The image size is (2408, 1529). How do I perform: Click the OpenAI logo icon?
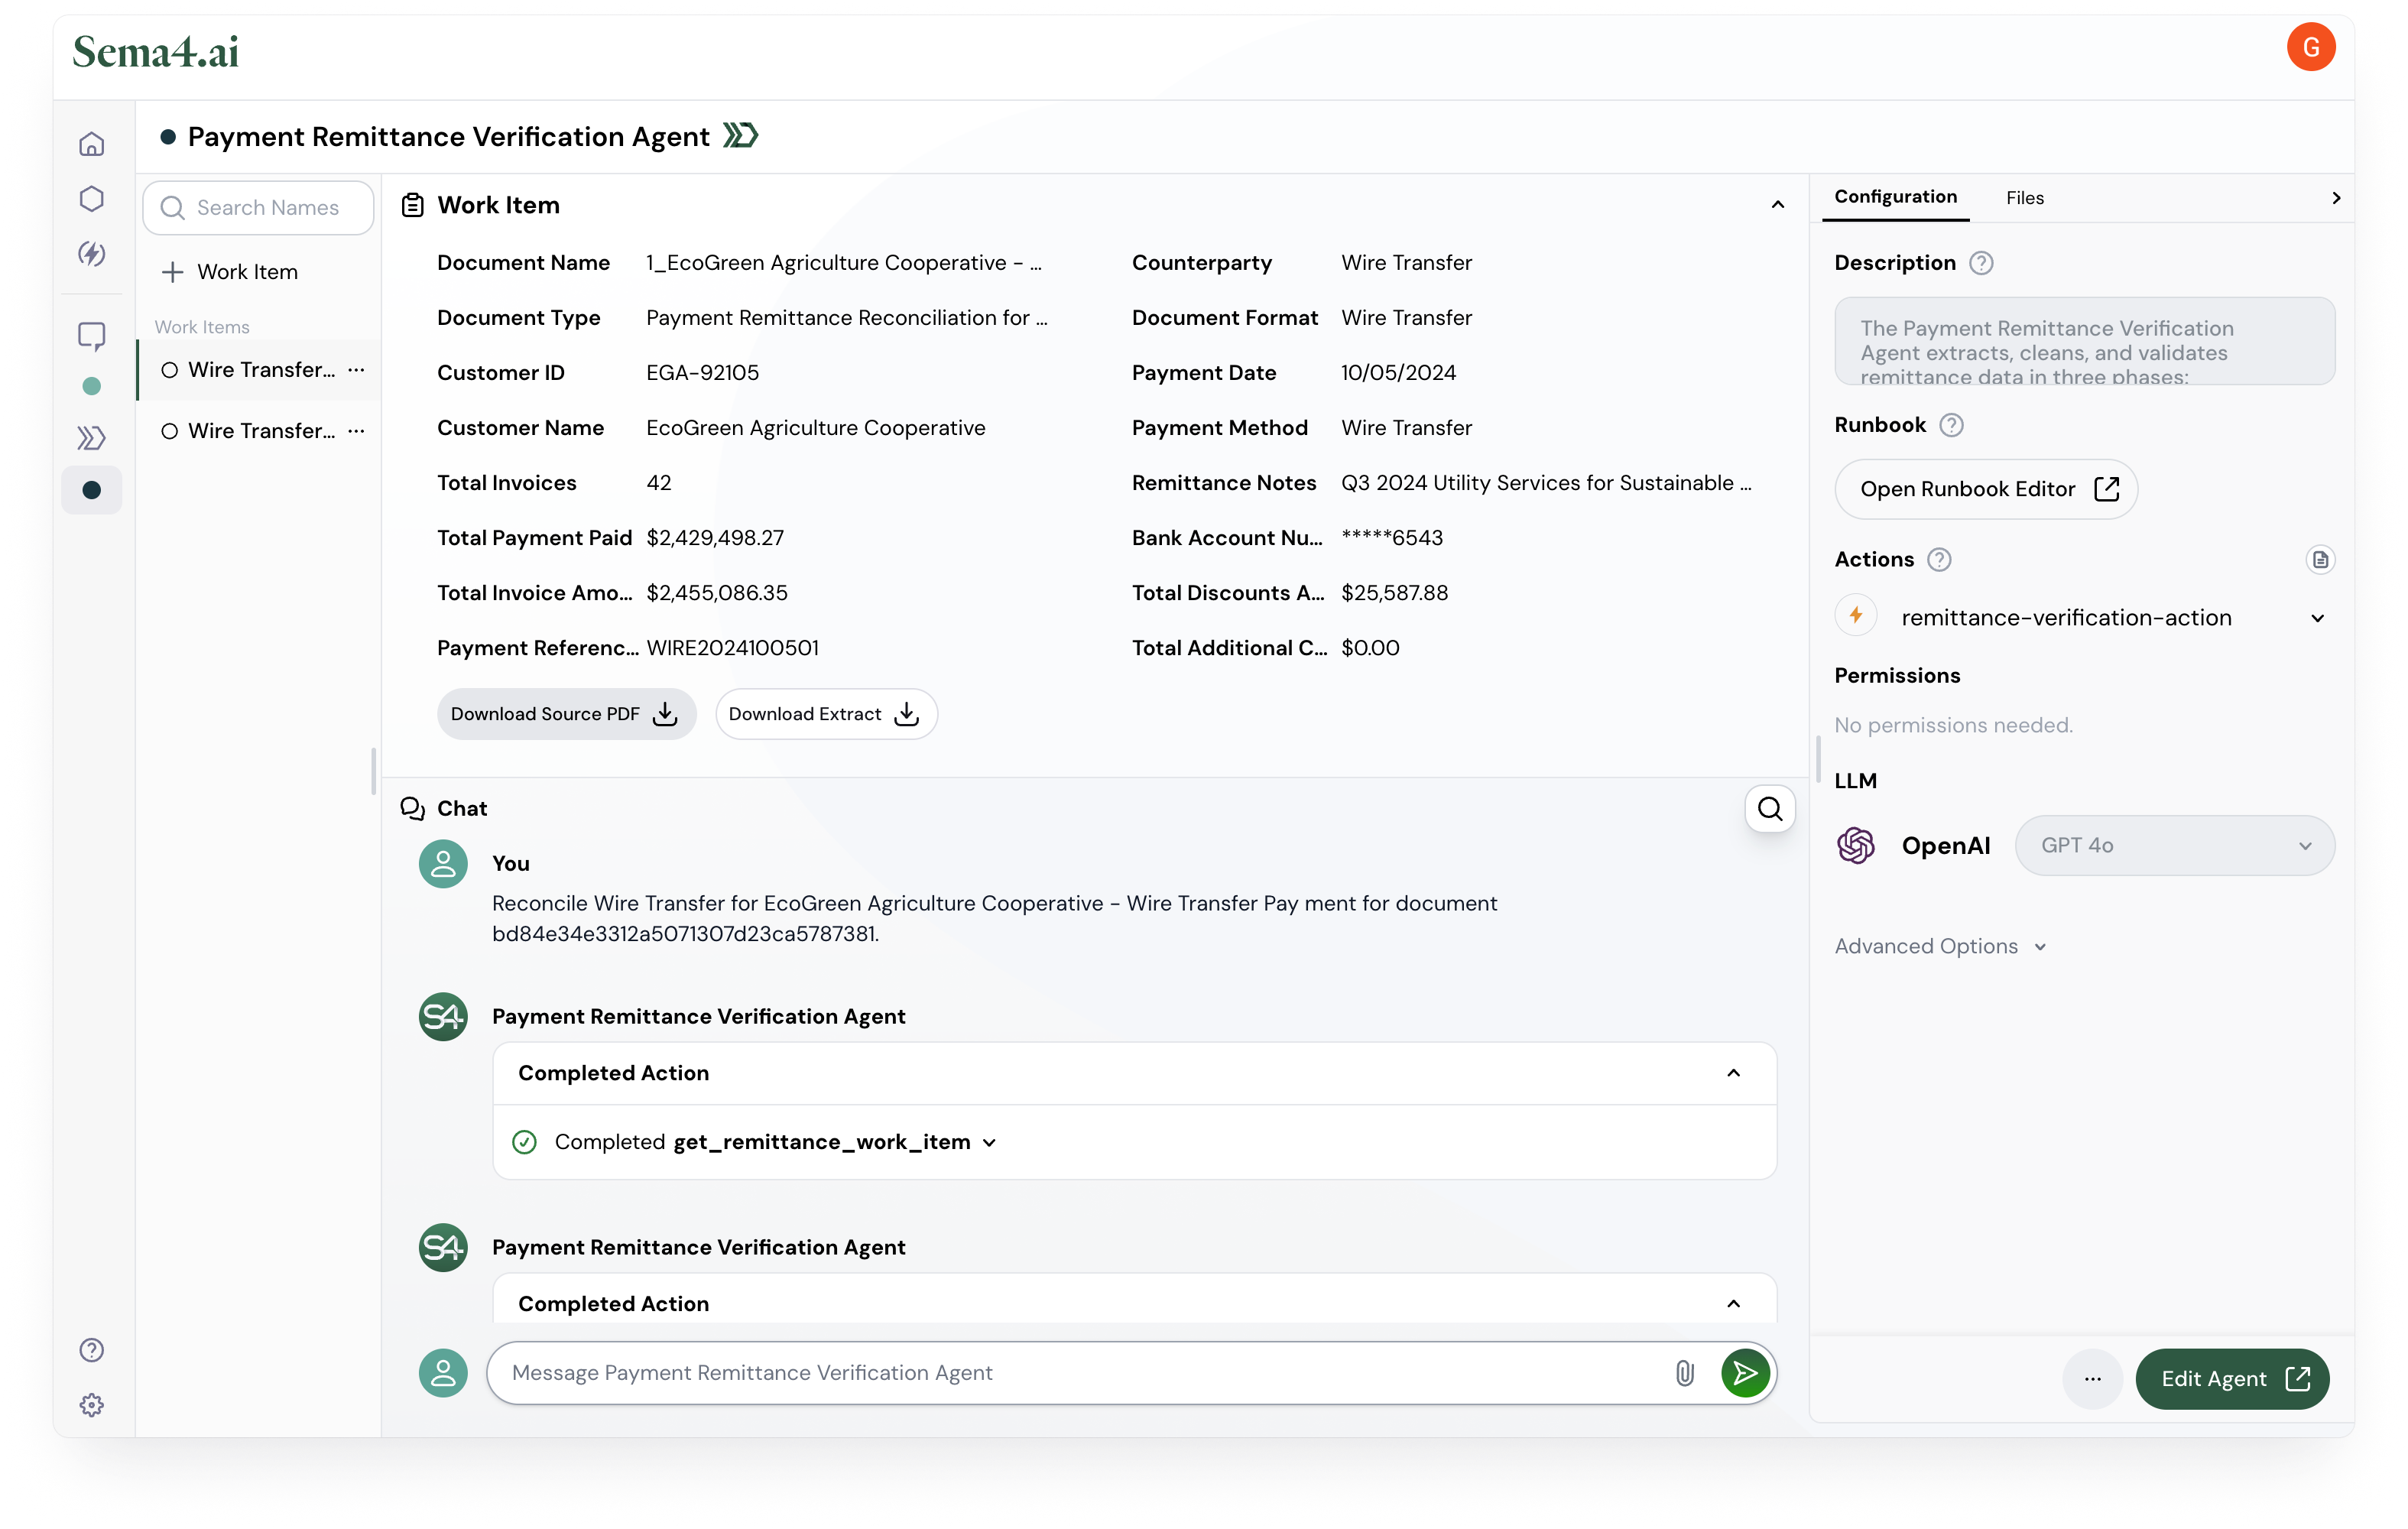[x=1855, y=845]
